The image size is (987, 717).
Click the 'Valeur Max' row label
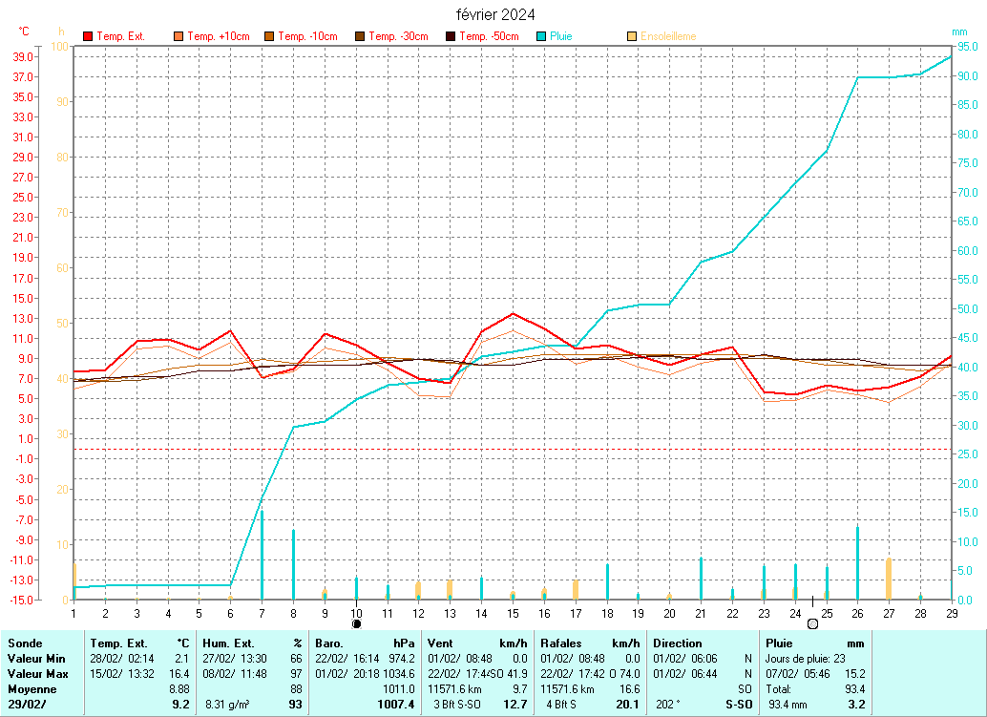[37, 674]
